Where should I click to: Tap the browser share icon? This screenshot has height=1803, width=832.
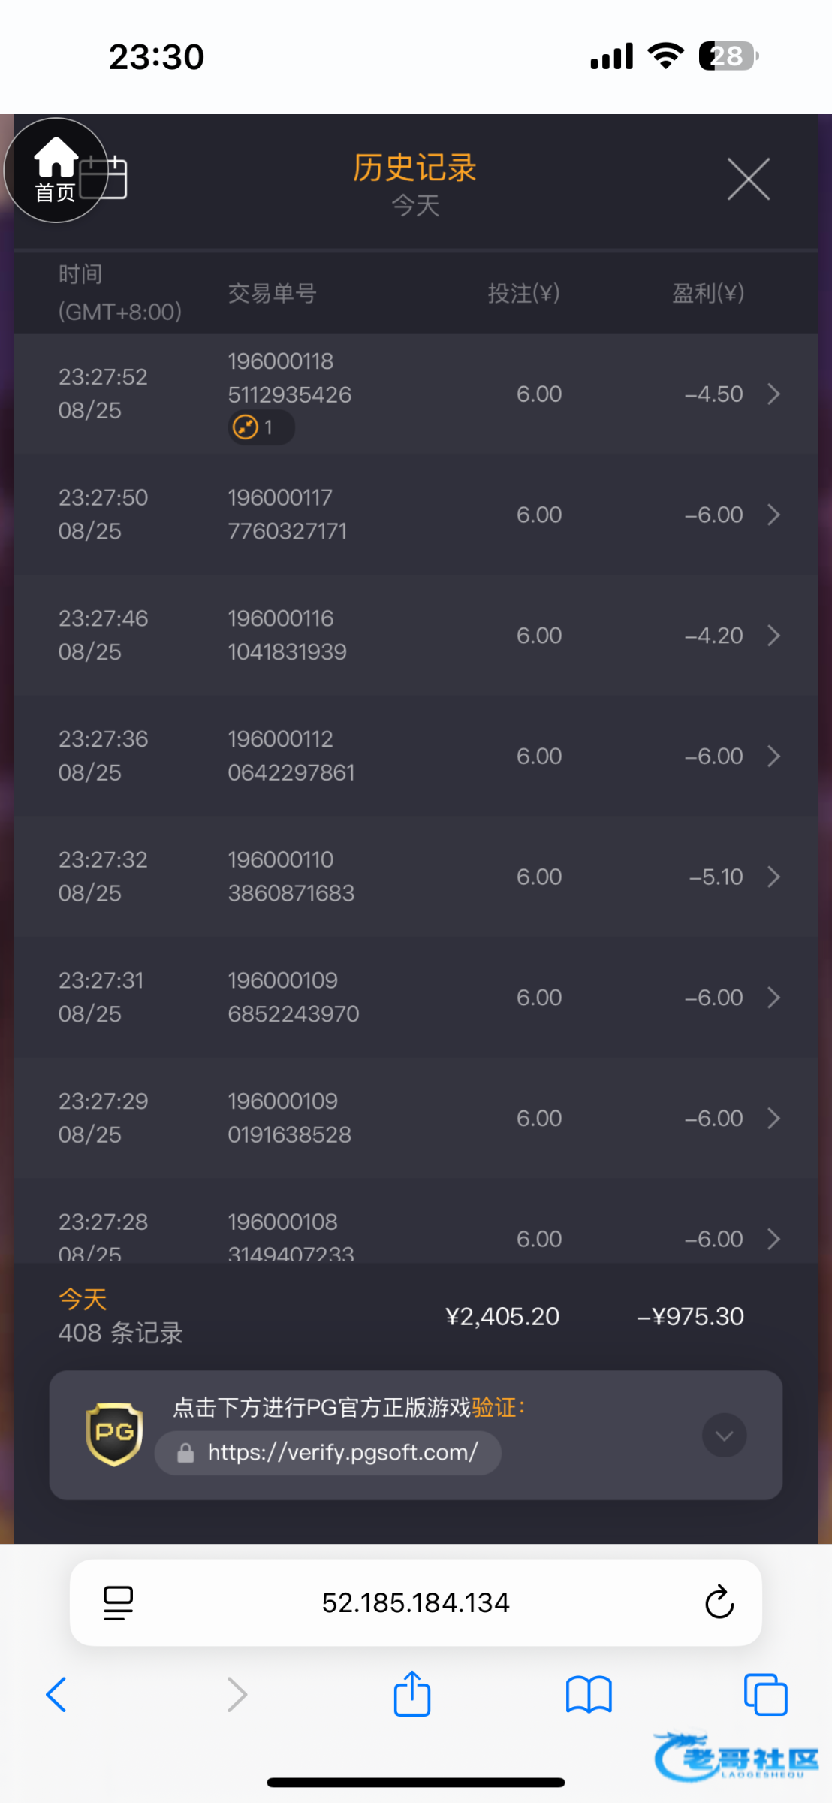(x=412, y=1694)
